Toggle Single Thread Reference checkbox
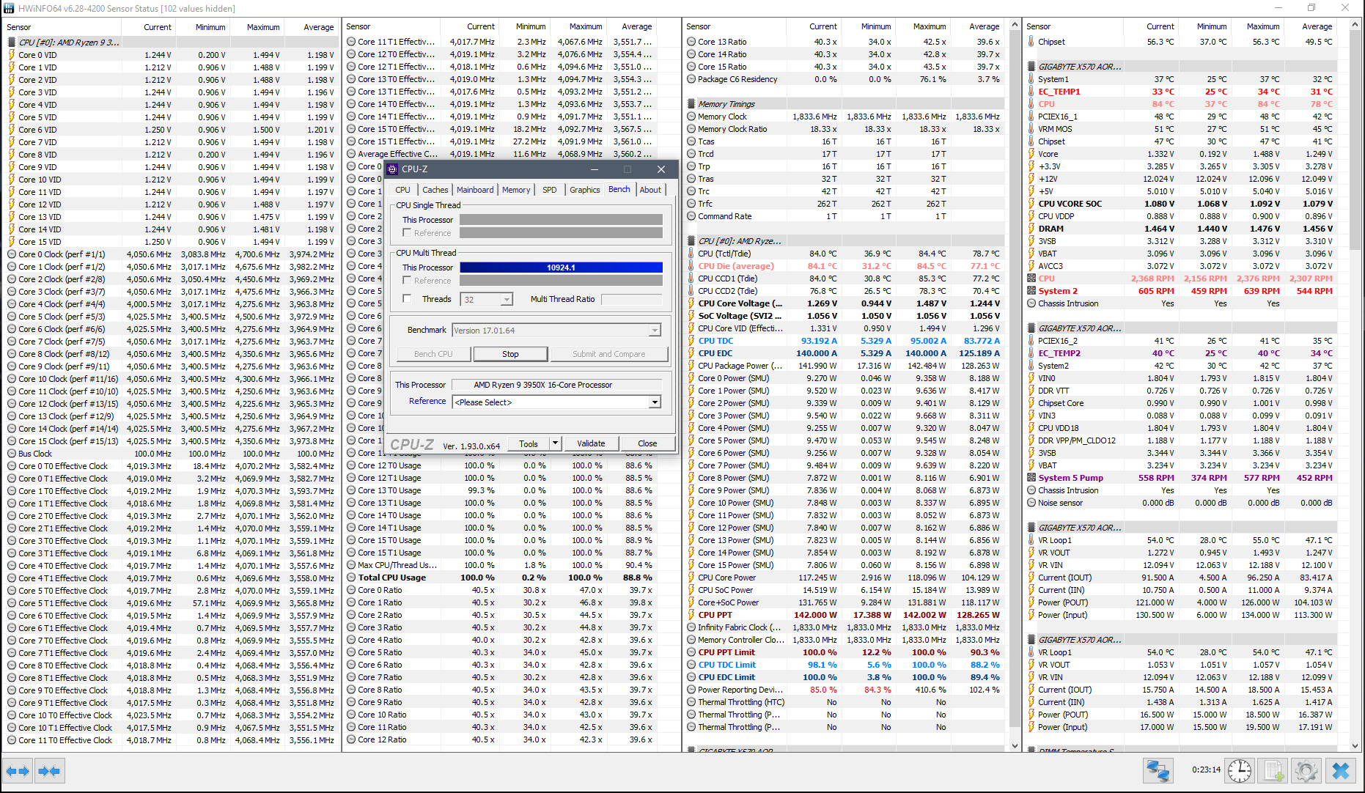 click(407, 232)
